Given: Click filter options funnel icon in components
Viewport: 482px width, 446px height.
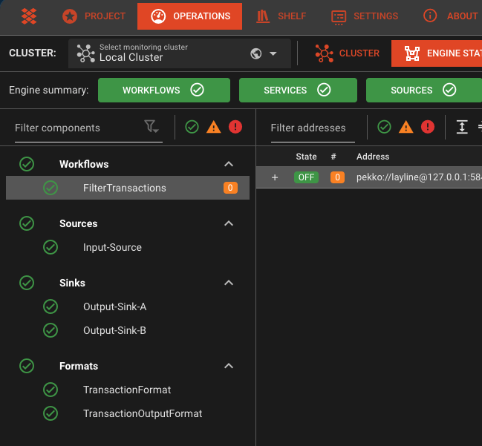Looking at the screenshot, I should click(x=152, y=128).
